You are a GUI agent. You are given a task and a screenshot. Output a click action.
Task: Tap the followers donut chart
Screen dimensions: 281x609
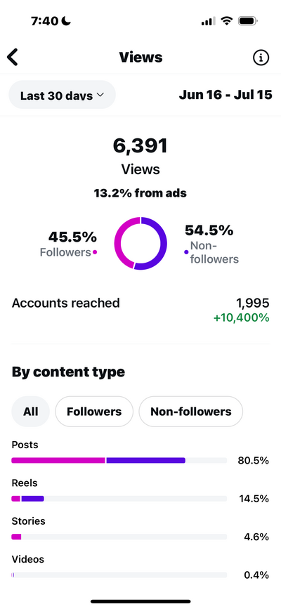tap(140, 244)
